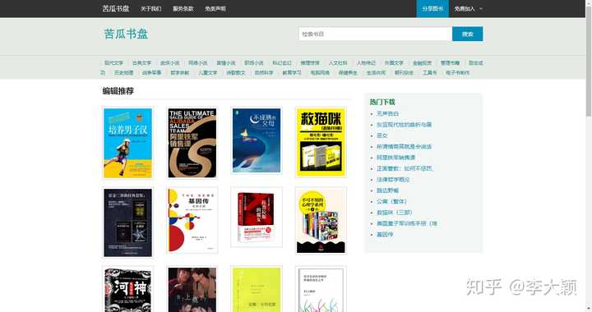
Task: Open the 基因传 book cover thumbnail
Action: click(x=192, y=220)
